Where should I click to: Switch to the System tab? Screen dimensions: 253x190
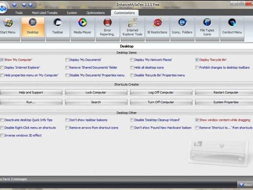point(72,13)
